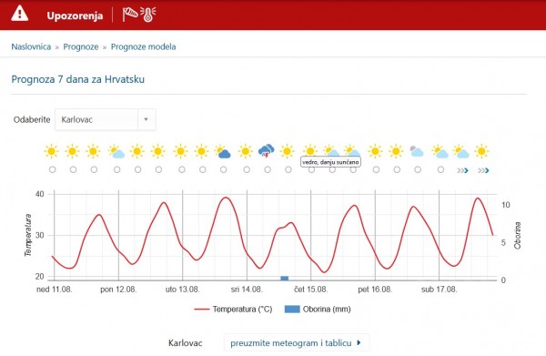
Task: Go to Naslovnica breadcrumb
Action: pos(31,46)
